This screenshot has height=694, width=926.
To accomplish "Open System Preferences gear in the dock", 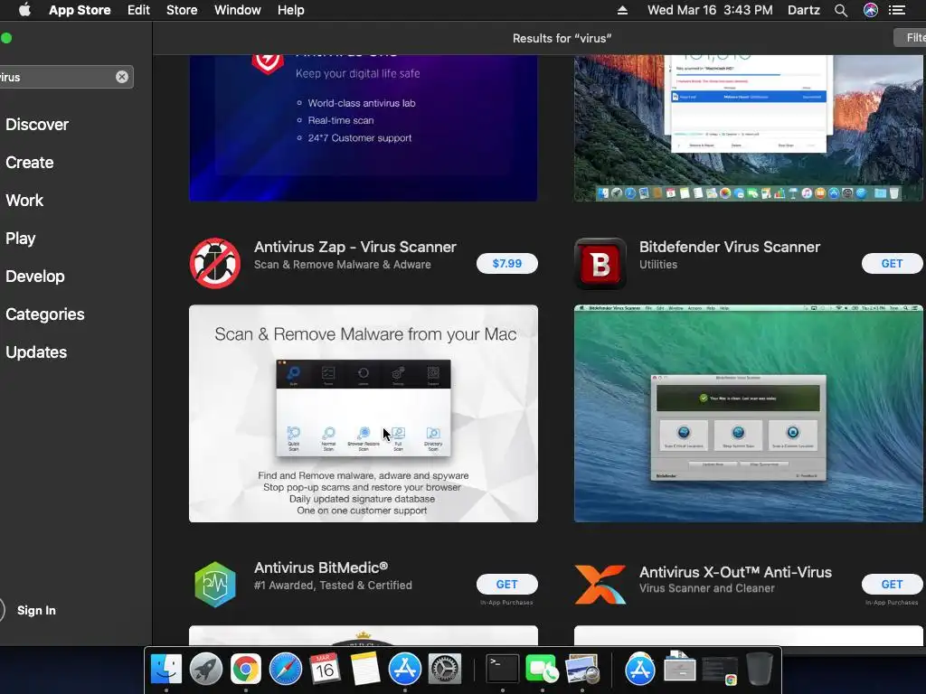I will click(444, 669).
